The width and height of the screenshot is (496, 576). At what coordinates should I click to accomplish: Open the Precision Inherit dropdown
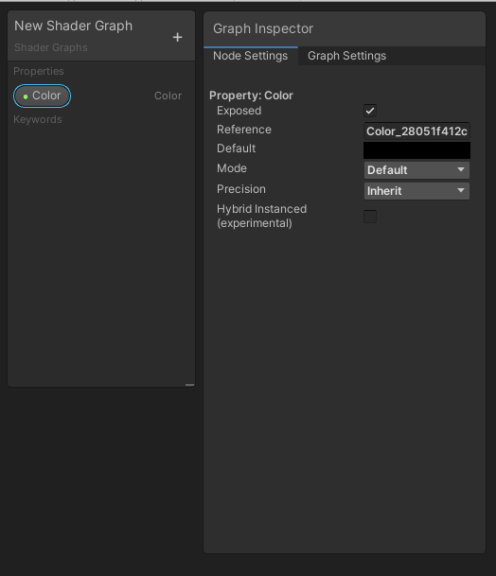coord(416,191)
